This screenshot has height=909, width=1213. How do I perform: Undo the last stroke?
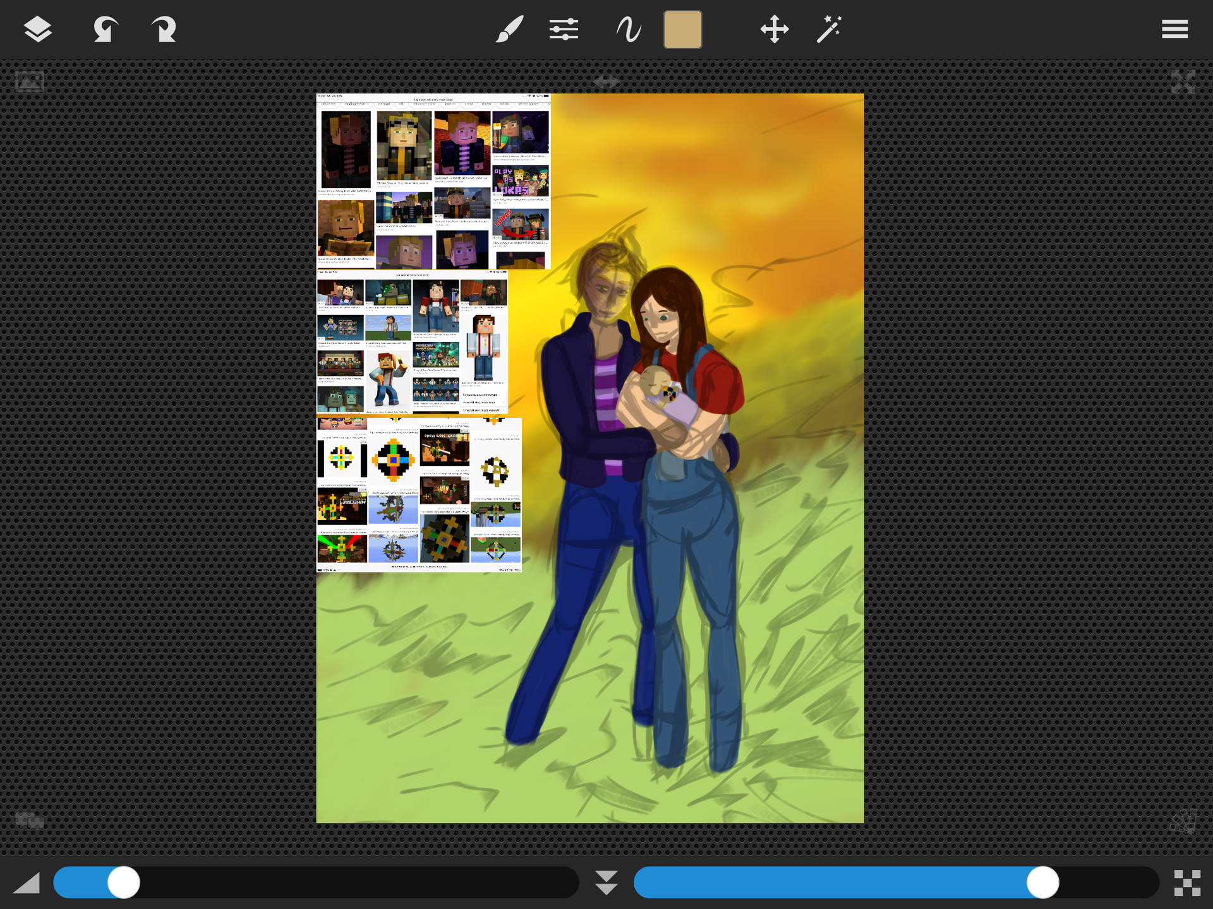pos(105,29)
